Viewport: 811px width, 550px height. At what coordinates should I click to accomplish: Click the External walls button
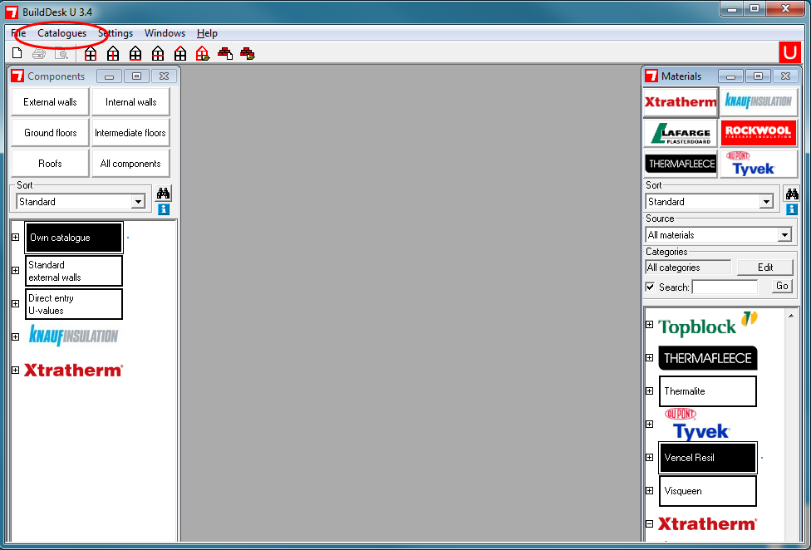(x=50, y=102)
